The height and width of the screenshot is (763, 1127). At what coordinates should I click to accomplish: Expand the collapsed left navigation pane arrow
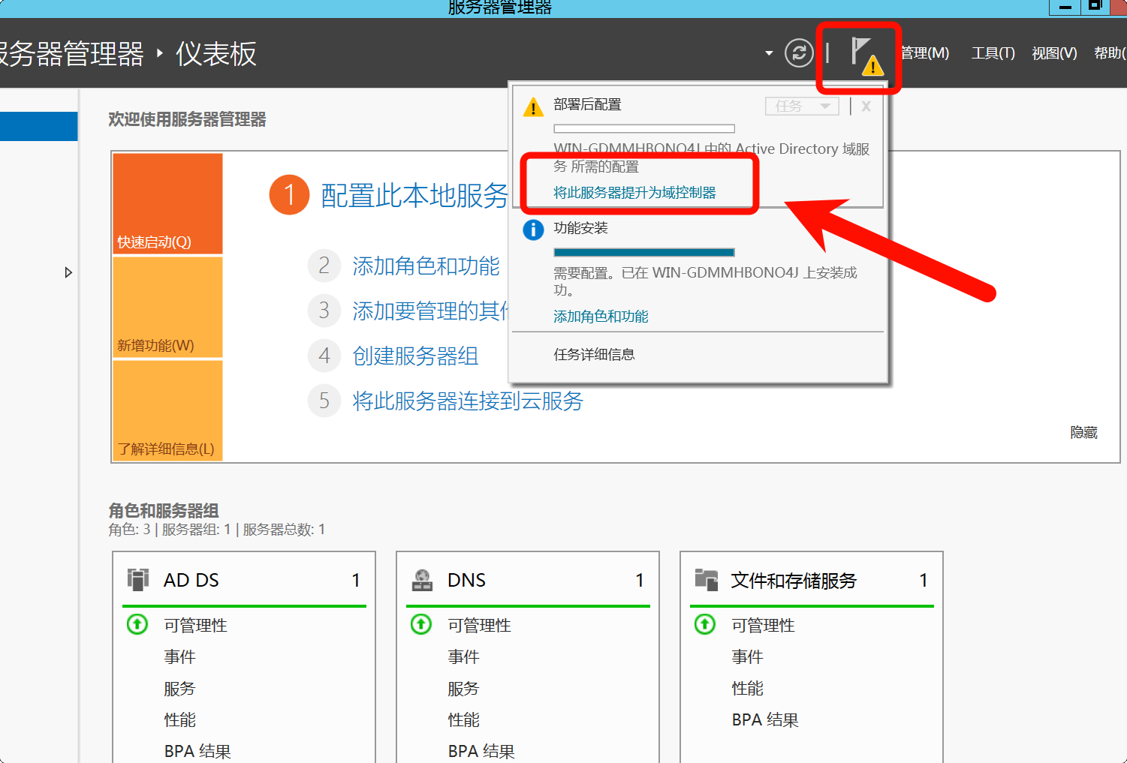coord(68,272)
